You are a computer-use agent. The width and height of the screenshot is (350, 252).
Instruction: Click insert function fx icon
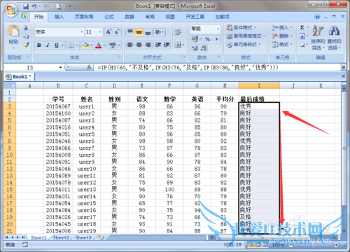pos(89,68)
